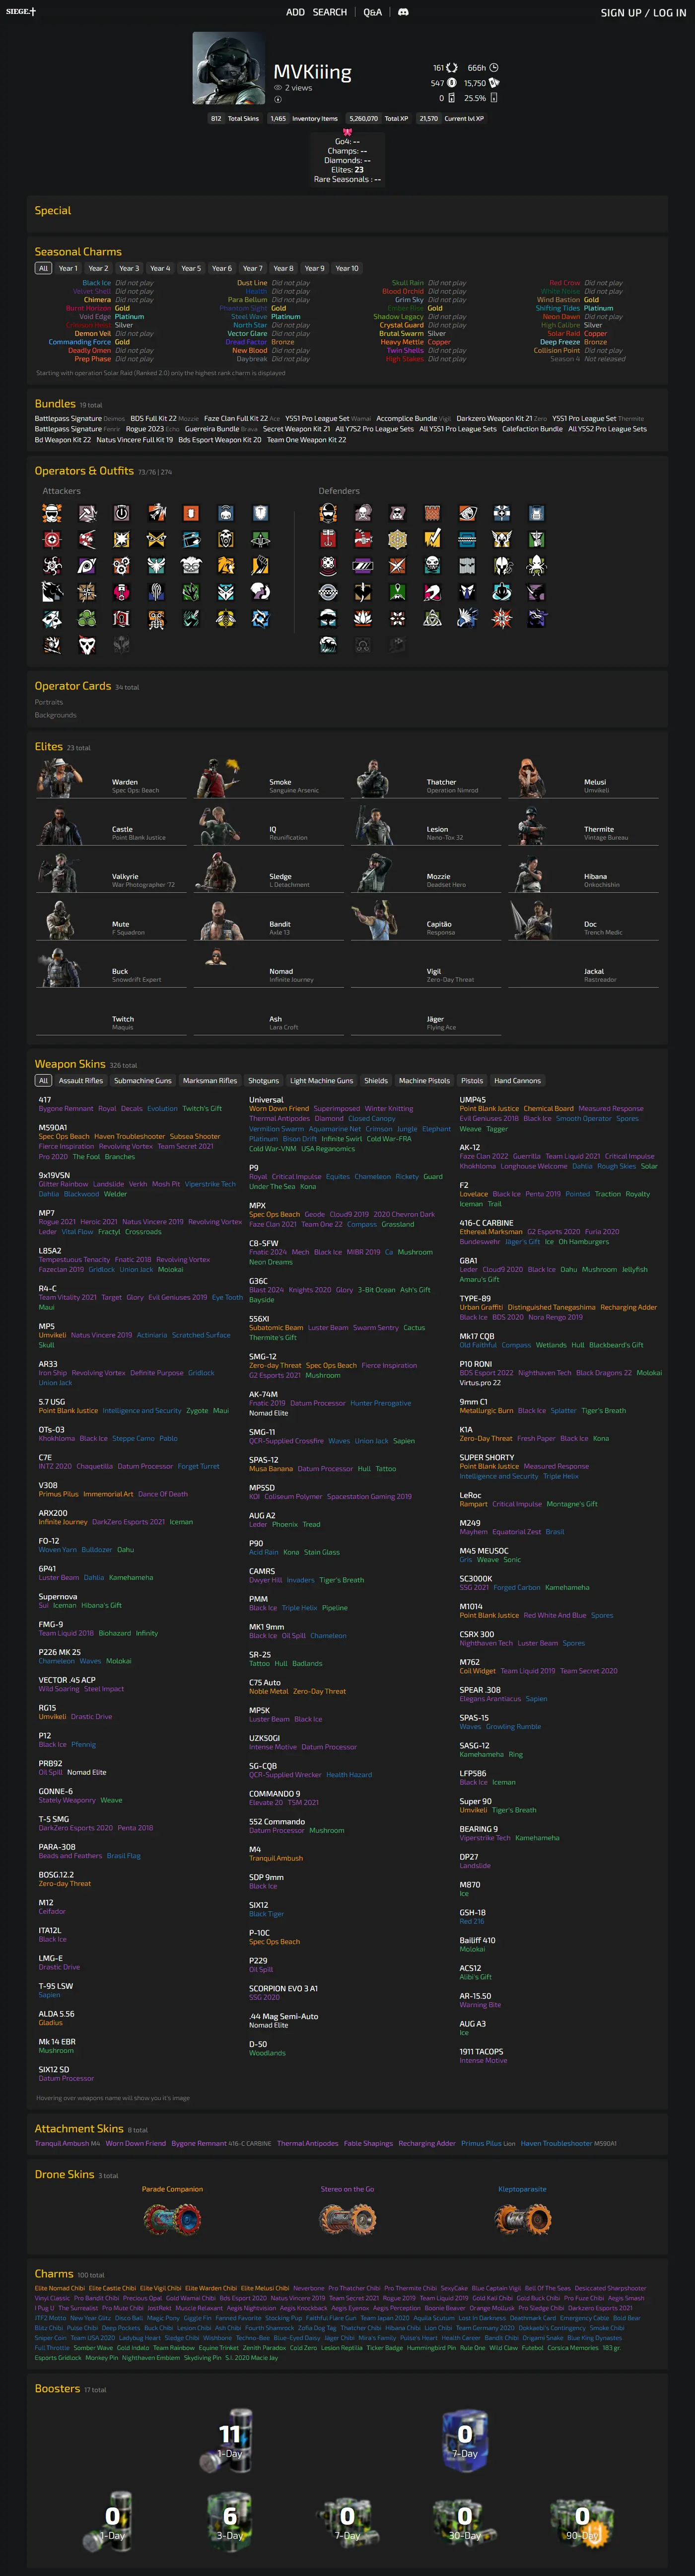Screen dimensions: 695x2576
Task: Select the Thatcher power-symbol operator icon
Action: [121, 513]
